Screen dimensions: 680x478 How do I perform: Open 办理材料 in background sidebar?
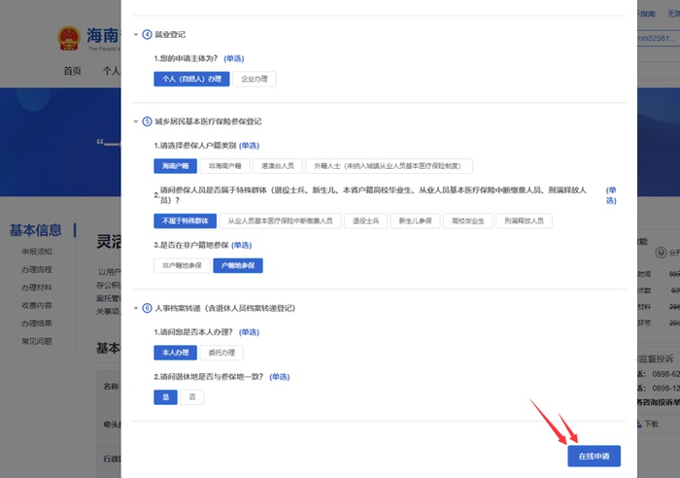point(37,288)
